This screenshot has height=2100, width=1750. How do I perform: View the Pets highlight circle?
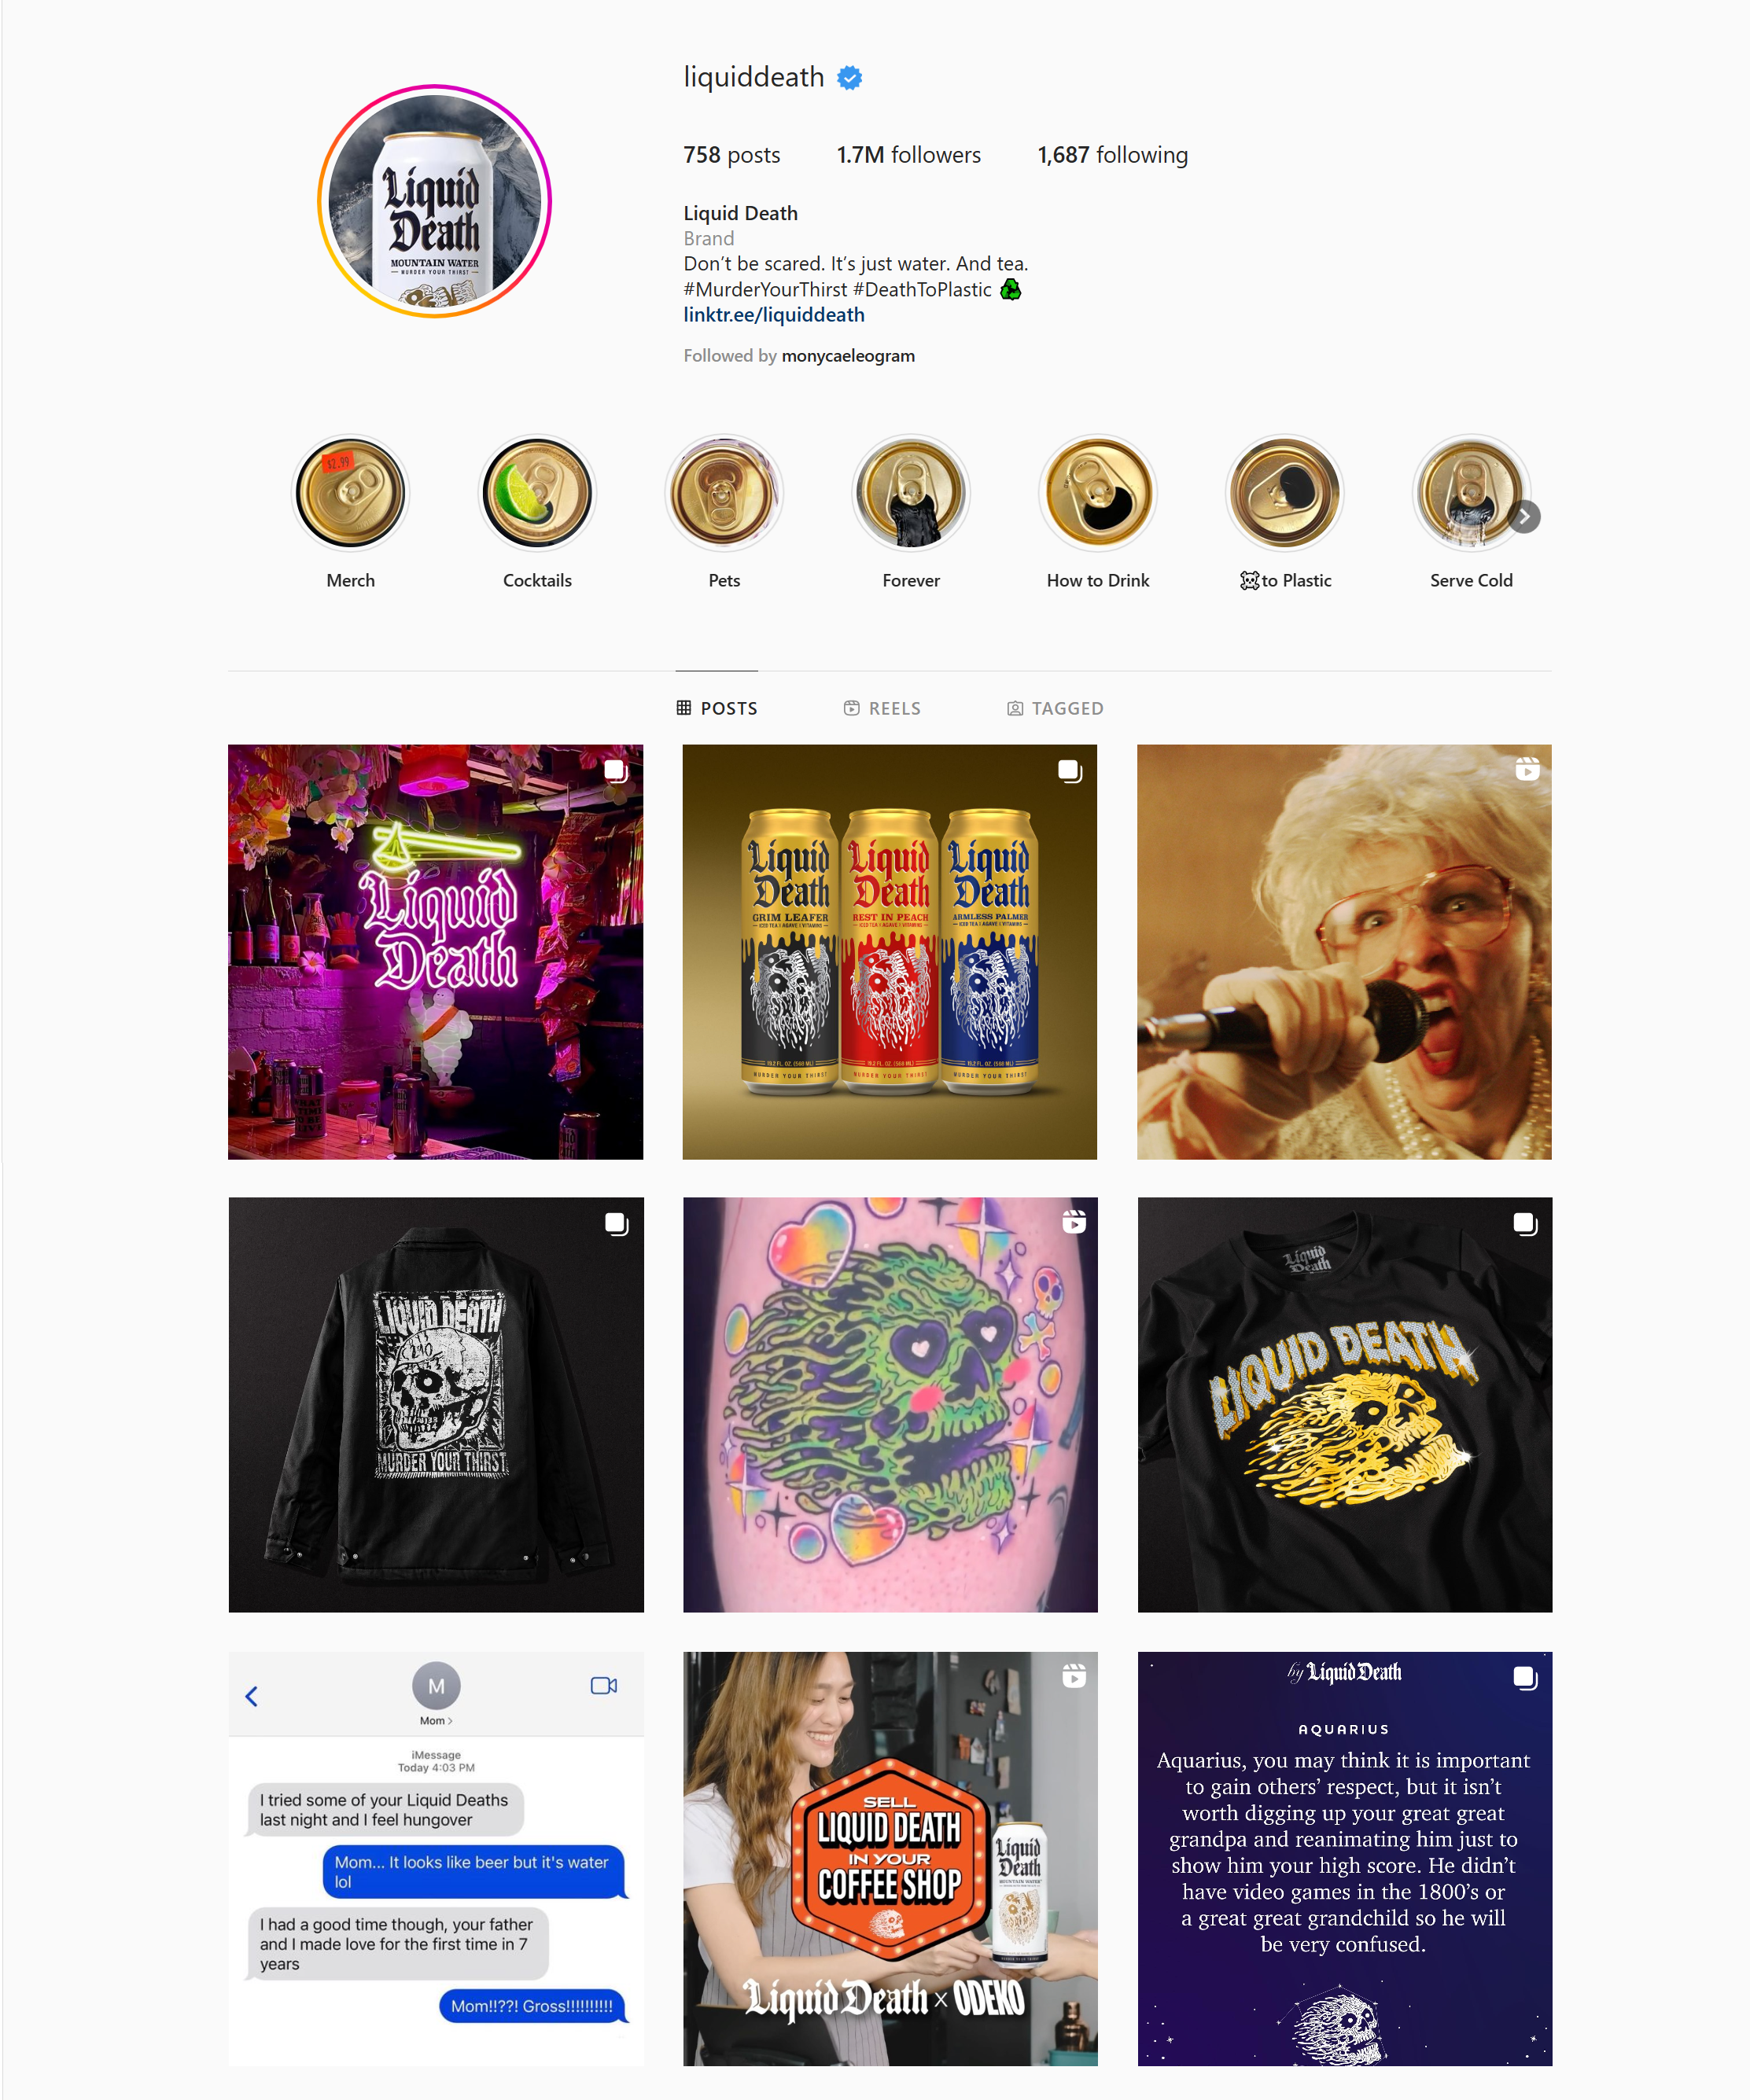[x=724, y=493]
